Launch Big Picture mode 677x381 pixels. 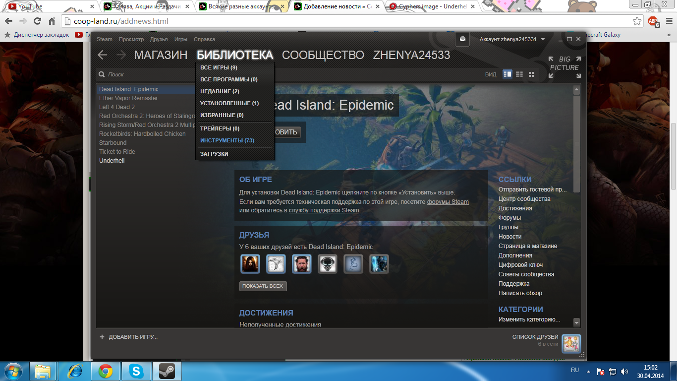coord(564,67)
